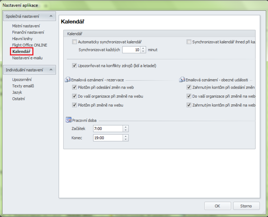Click the 'Začátek' time input field
Image resolution: width=268 pixels, height=217 pixels.
click(108, 129)
